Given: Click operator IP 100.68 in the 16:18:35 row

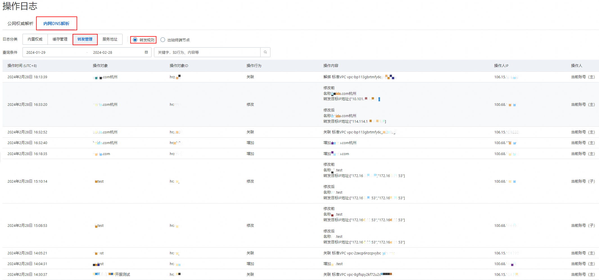Looking at the screenshot, I should tap(505, 154).
